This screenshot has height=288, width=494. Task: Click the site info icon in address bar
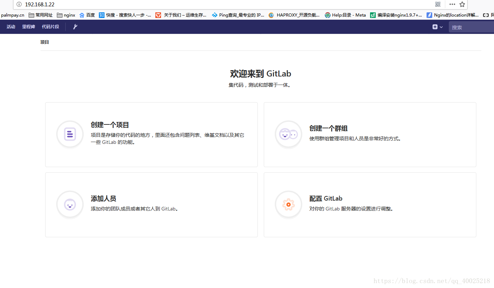(19, 4)
